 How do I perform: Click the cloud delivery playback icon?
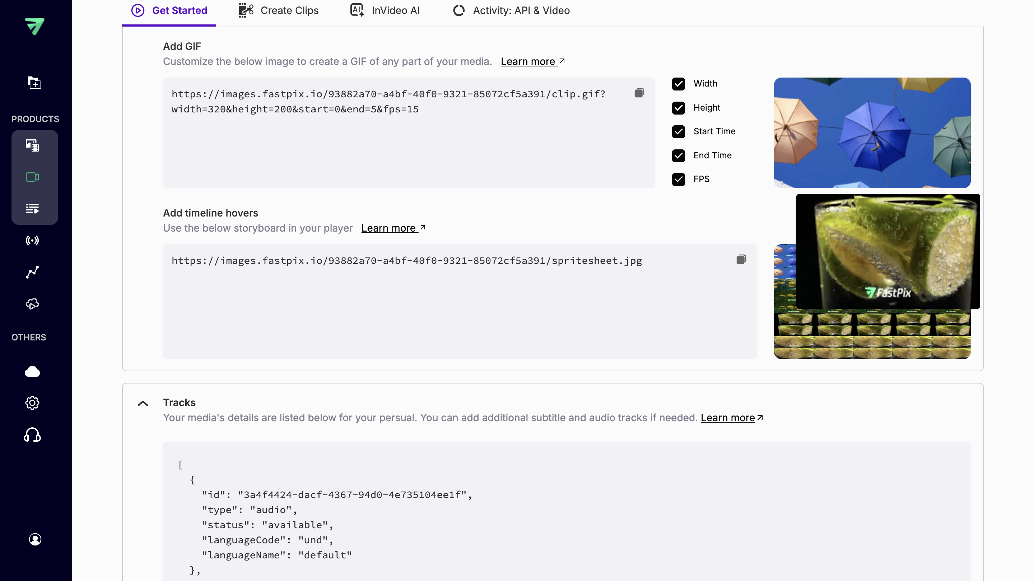[x=32, y=304]
